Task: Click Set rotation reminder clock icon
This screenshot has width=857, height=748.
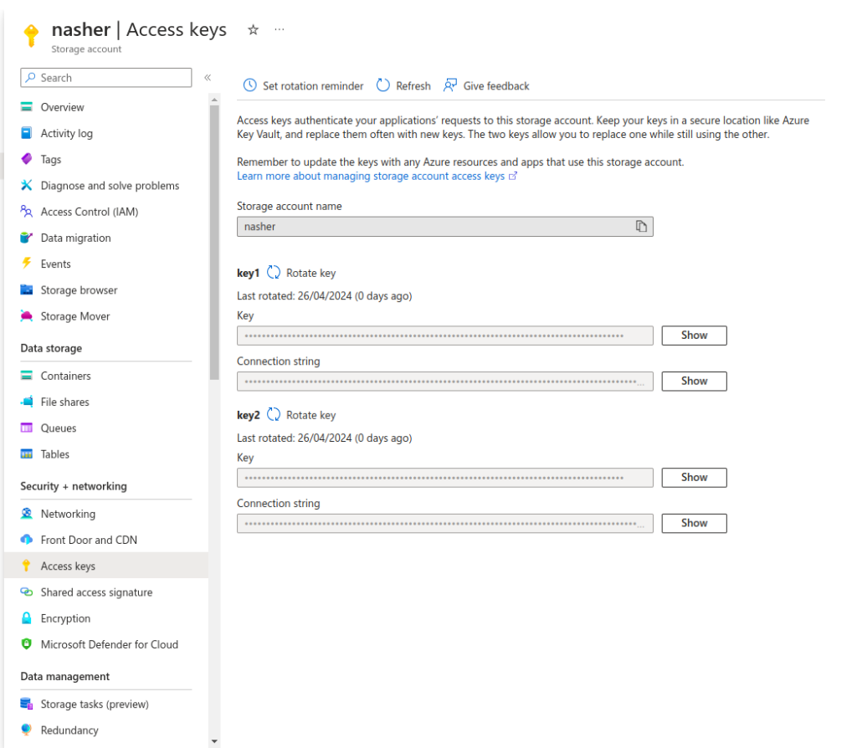Action: pos(249,85)
